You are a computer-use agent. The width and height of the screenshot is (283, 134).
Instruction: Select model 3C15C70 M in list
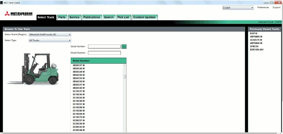tap(79, 117)
